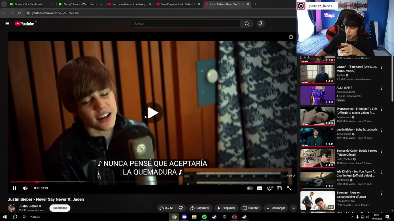
Task: Open Discord from the taskbar
Action: [x=184, y=217]
